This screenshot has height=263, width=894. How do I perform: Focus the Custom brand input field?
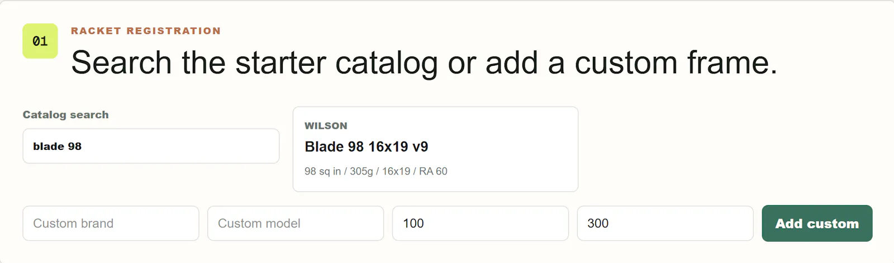pyautogui.click(x=111, y=223)
